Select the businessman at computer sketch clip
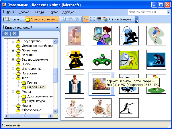172x129 pixels. tap(102, 108)
